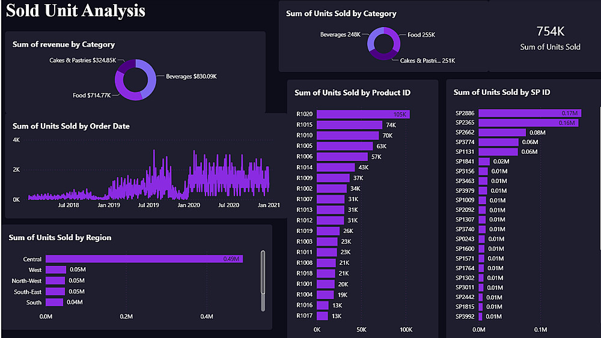Click the R1005 product bar
Image resolution: width=601 pixels, height=338 pixels.
pyautogui.click(x=344, y=146)
